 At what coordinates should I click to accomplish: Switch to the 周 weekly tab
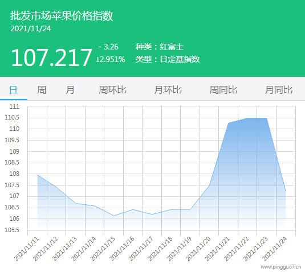42,90
